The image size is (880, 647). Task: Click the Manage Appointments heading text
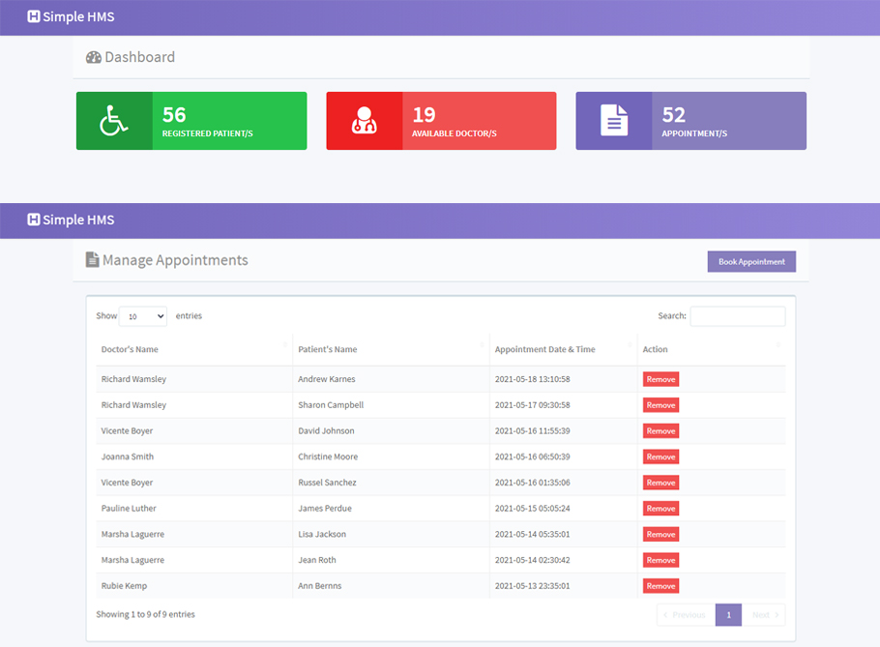click(175, 260)
